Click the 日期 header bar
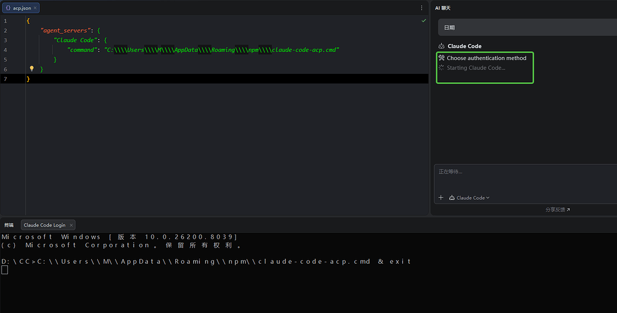This screenshot has width=617, height=313. click(x=528, y=27)
